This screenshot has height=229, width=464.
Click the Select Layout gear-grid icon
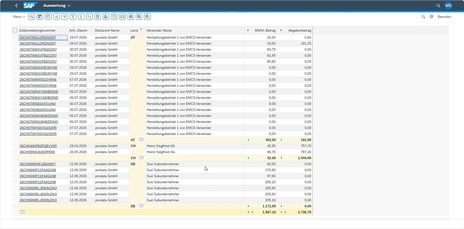[x=139, y=17]
